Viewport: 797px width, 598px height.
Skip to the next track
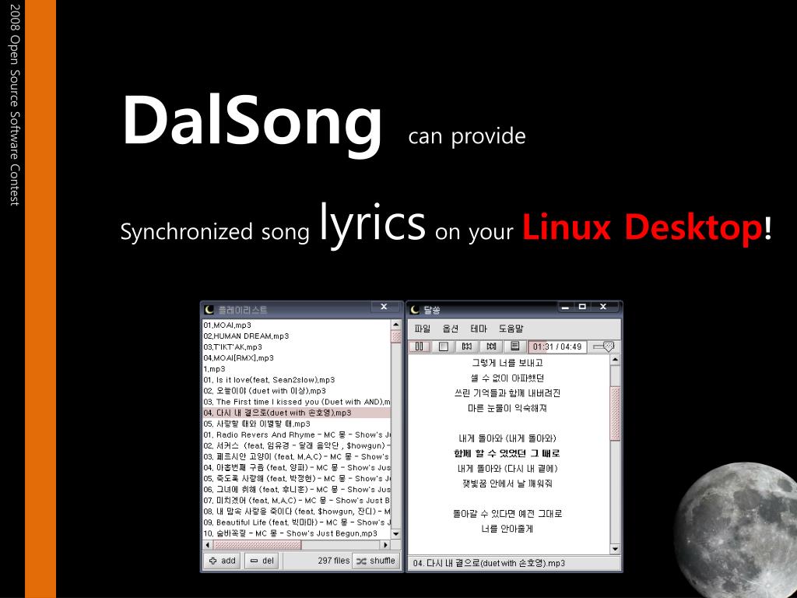pyautogui.click(x=491, y=346)
